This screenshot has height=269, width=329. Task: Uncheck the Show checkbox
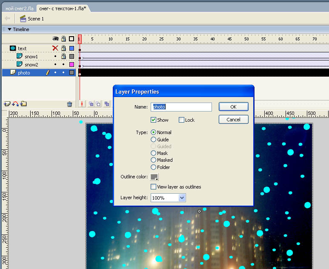154,120
